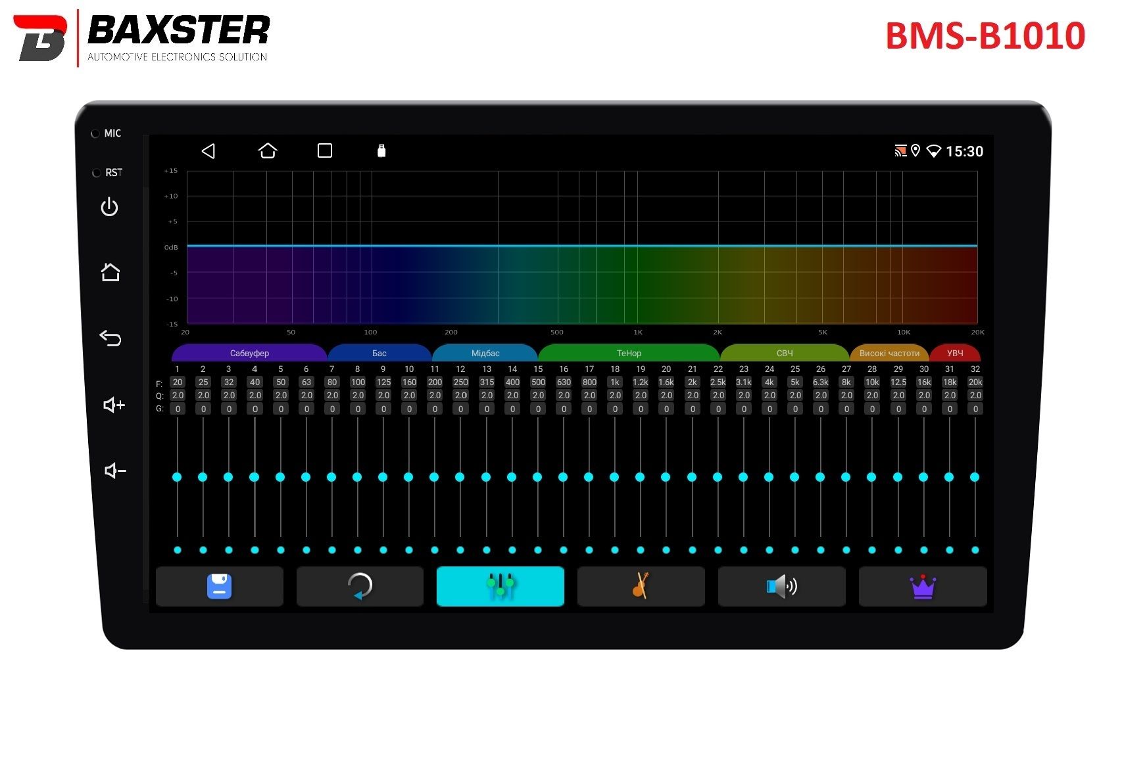The height and width of the screenshot is (757, 1122).
Task: Click the 1k frequency field for band 18
Action: [615, 382]
